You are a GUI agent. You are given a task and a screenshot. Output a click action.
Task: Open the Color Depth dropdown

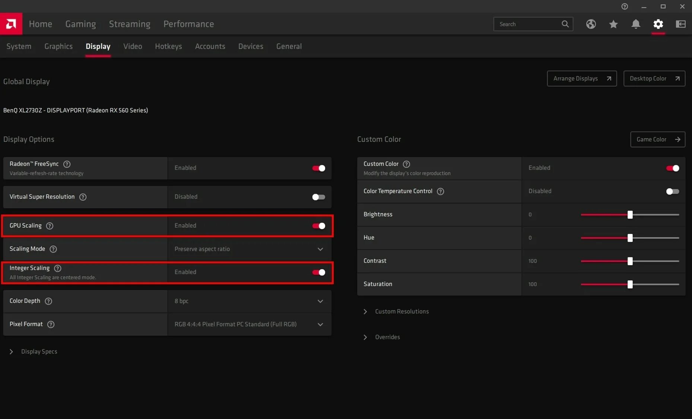[250, 301]
